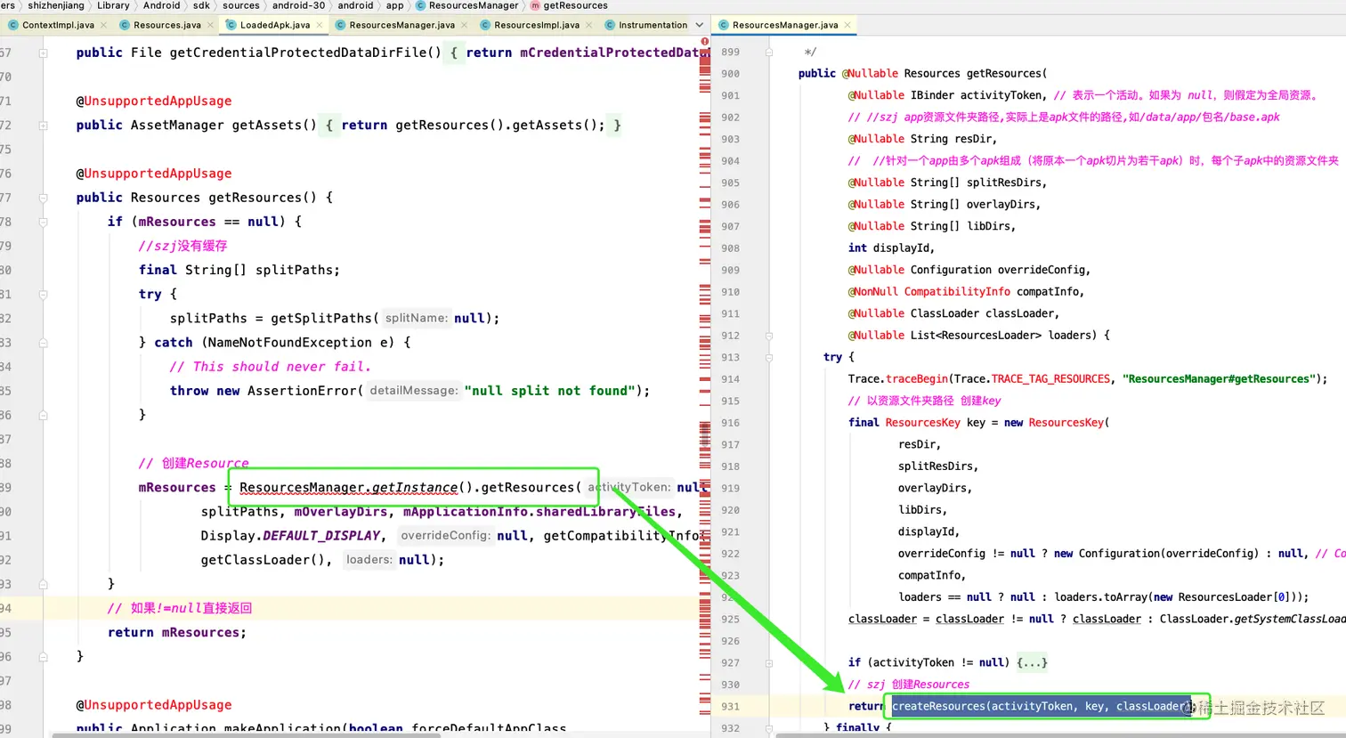
Task: Close the LoadedApk.java tab
Action: (319, 25)
